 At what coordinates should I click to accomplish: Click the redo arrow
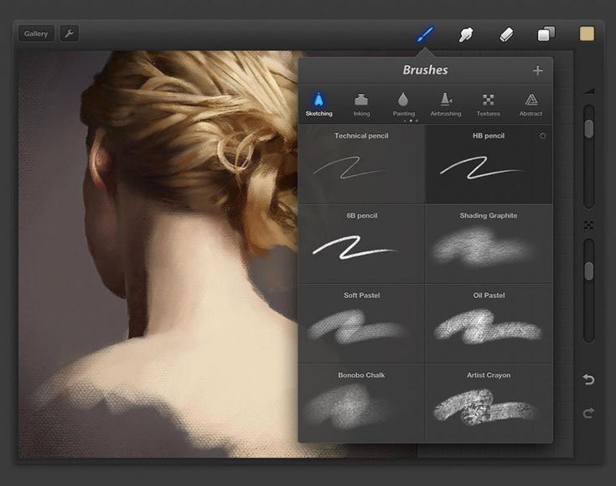(x=588, y=412)
